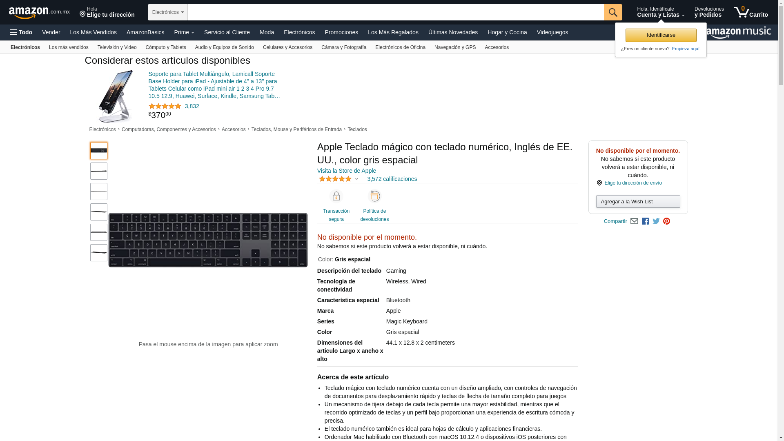Open the Todo hamburger menu

21,32
